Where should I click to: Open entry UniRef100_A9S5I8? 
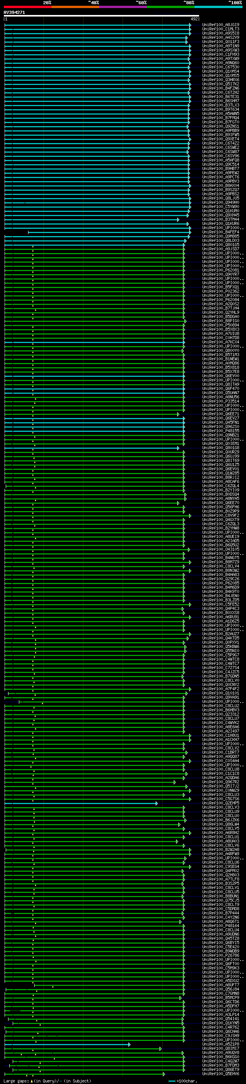(221, 33)
